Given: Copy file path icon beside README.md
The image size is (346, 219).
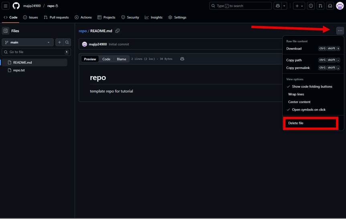Looking at the screenshot, I should click(117, 31).
